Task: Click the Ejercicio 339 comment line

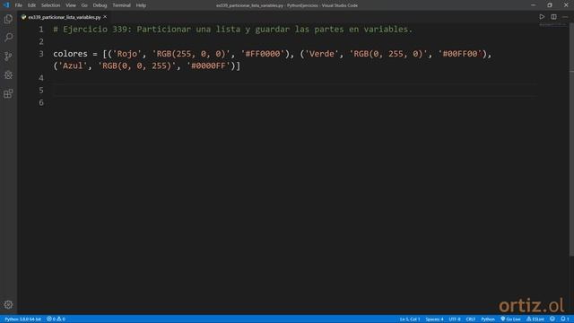Action: (233, 30)
